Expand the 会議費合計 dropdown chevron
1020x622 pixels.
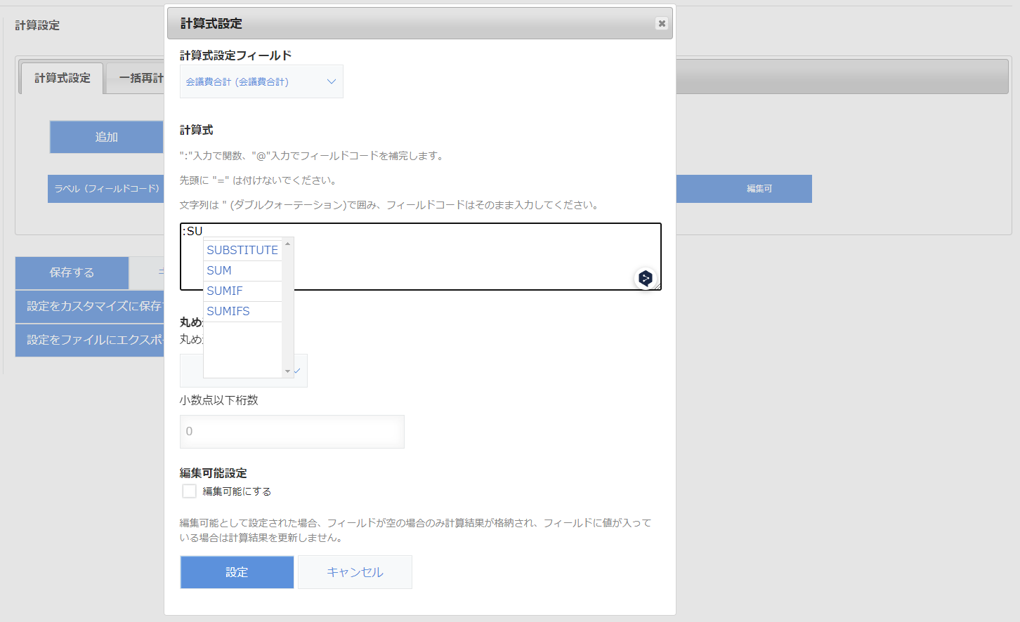(x=331, y=81)
